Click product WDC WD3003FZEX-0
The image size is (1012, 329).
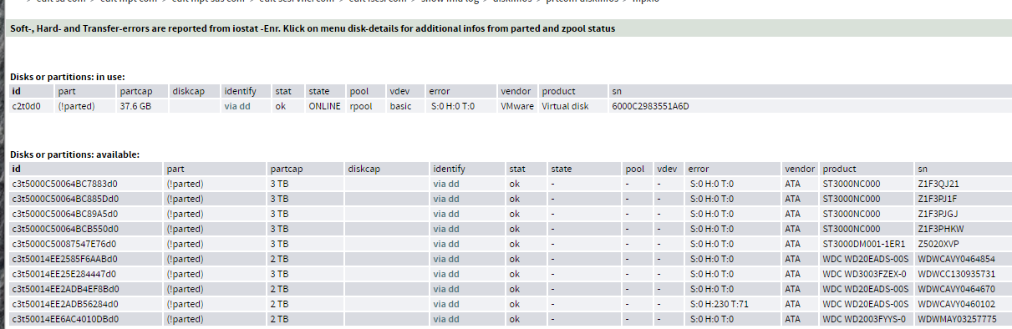coord(864,274)
